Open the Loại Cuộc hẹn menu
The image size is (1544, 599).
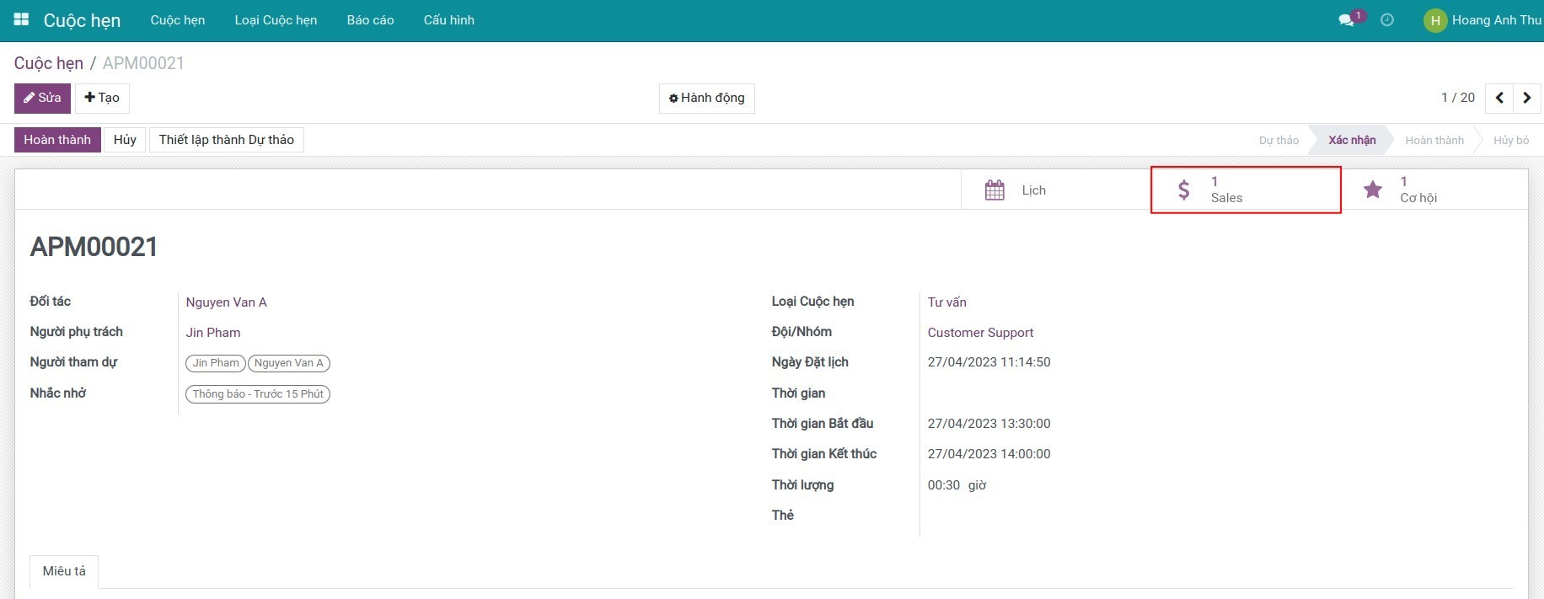click(x=276, y=20)
